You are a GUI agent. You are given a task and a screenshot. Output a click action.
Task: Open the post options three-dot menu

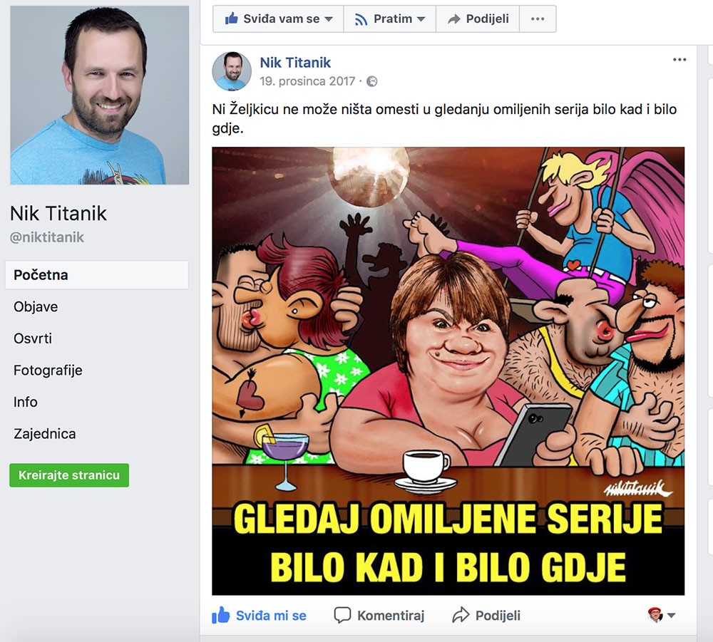pyautogui.click(x=679, y=60)
